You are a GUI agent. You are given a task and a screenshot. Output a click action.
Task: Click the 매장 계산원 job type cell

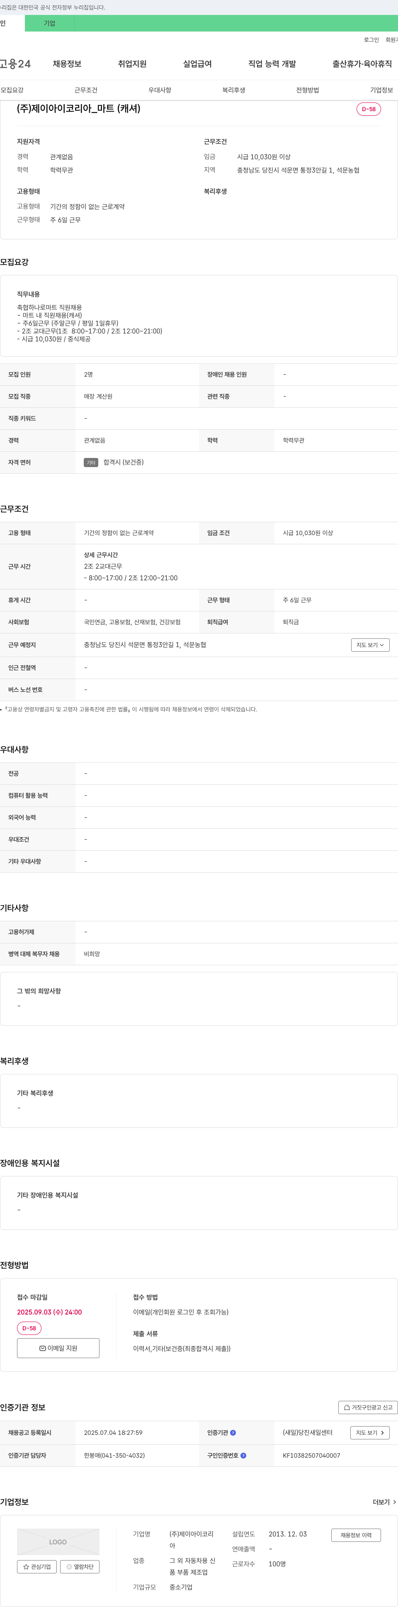(x=98, y=397)
